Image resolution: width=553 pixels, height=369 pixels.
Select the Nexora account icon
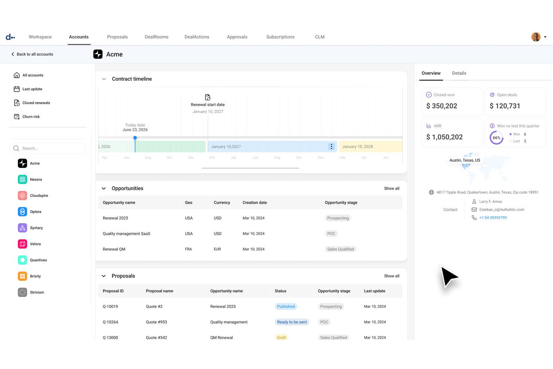[22, 179]
